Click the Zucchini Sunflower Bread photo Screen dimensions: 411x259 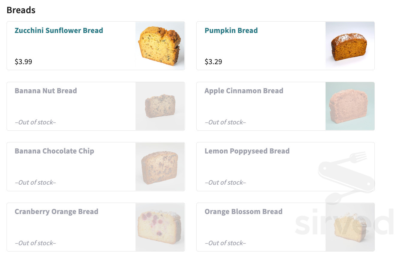(x=160, y=46)
